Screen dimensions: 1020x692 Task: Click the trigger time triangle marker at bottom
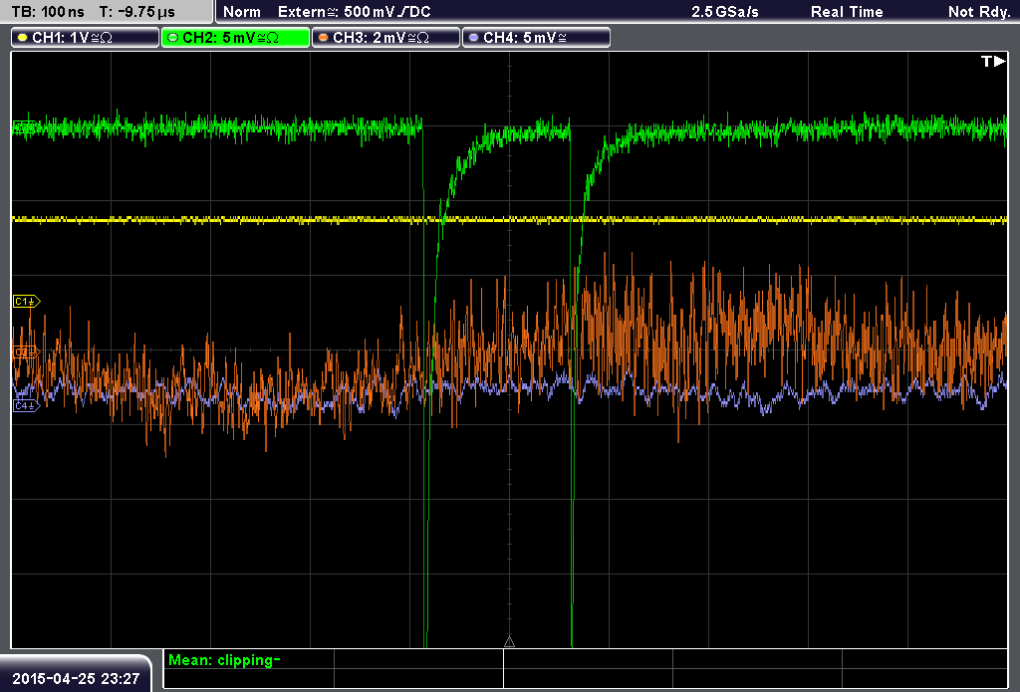pyautogui.click(x=509, y=642)
